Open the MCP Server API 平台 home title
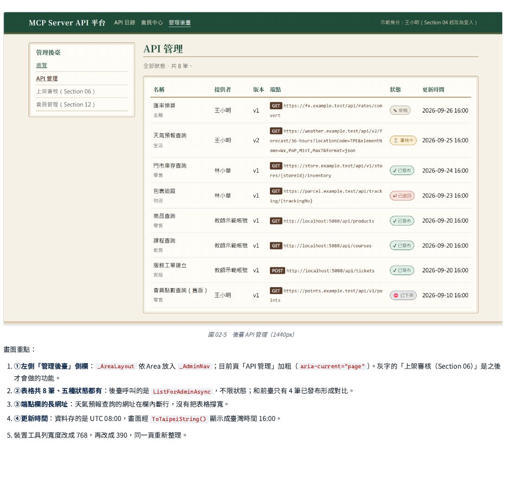This screenshot has height=496, width=506. 67,23
